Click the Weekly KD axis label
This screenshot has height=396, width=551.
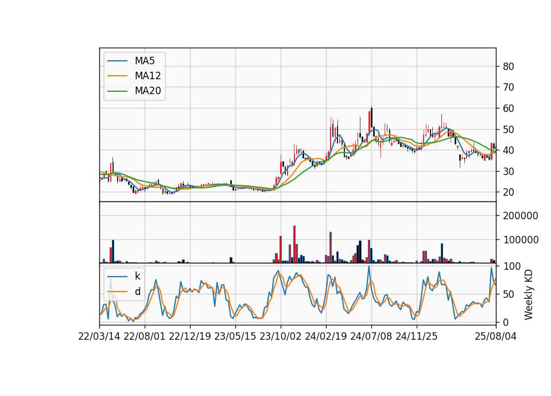[x=529, y=295]
